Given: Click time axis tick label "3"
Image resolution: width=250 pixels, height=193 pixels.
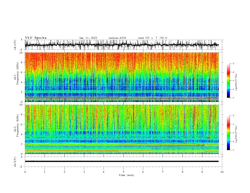Looking at the screenshot, I should (84, 172).
